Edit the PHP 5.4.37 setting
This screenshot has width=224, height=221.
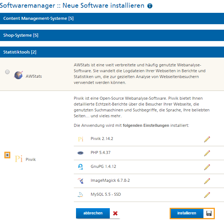pos(207,153)
